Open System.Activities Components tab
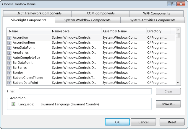The width and height of the screenshot is (188, 129). point(153,20)
